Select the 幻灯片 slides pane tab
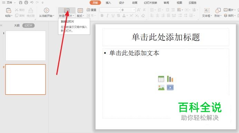239x133 pixels. point(29,25)
